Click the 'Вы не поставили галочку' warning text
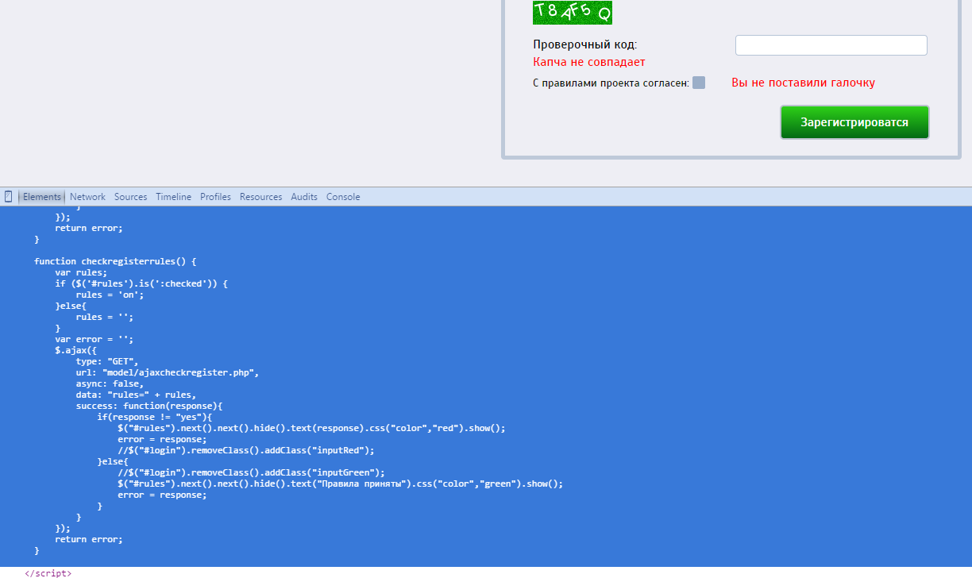The width and height of the screenshot is (972, 578). (x=803, y=83)
